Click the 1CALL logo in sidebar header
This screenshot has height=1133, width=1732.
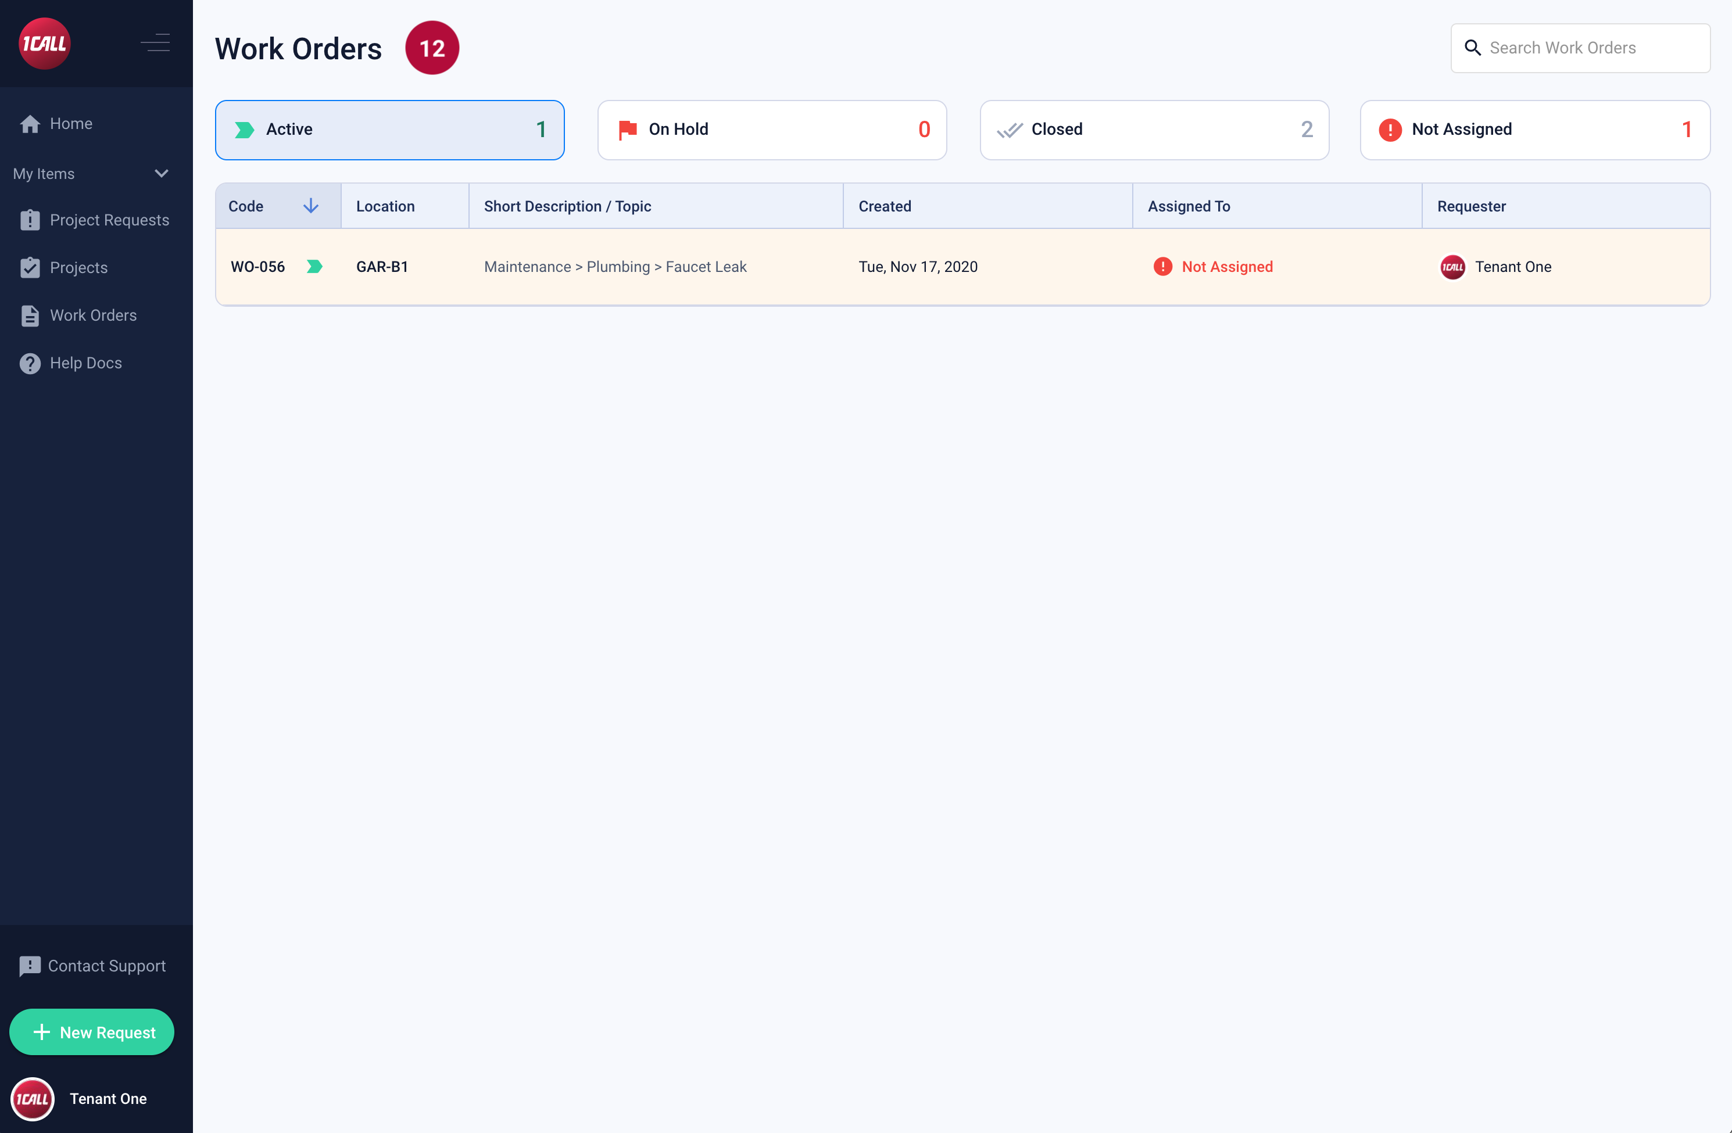pyautogui.click(x=44, y=44)
